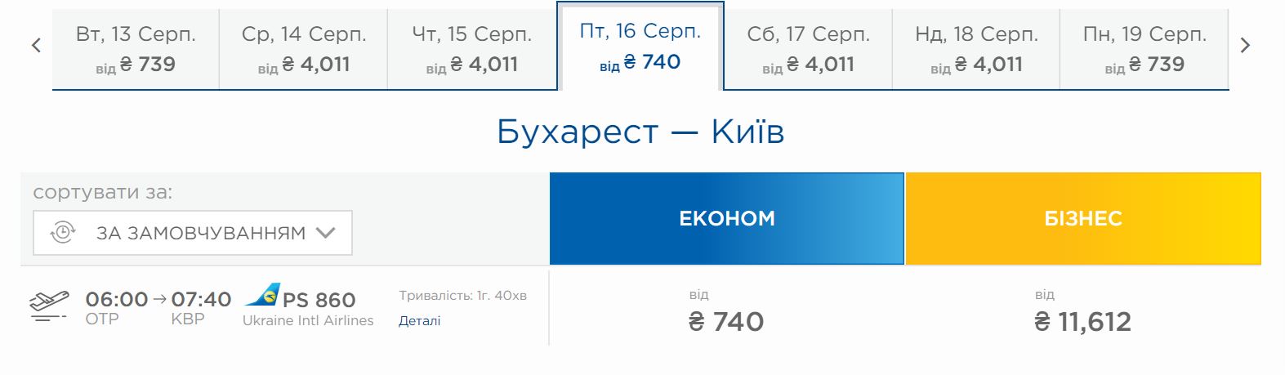Viewport: 1285px width, 375px height.
Task: Click the arrow between flight times
Action: (159, 299)
